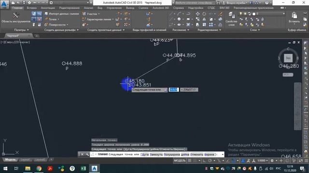309x173 pixels.
Task: Open the Справка ribbon tab
Action: (x=178, y=8)
